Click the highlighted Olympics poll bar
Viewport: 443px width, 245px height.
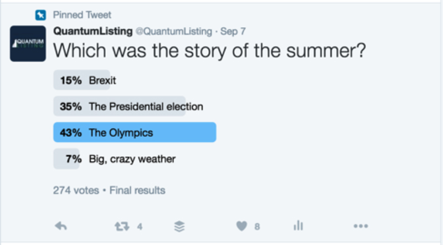(135, 133)
